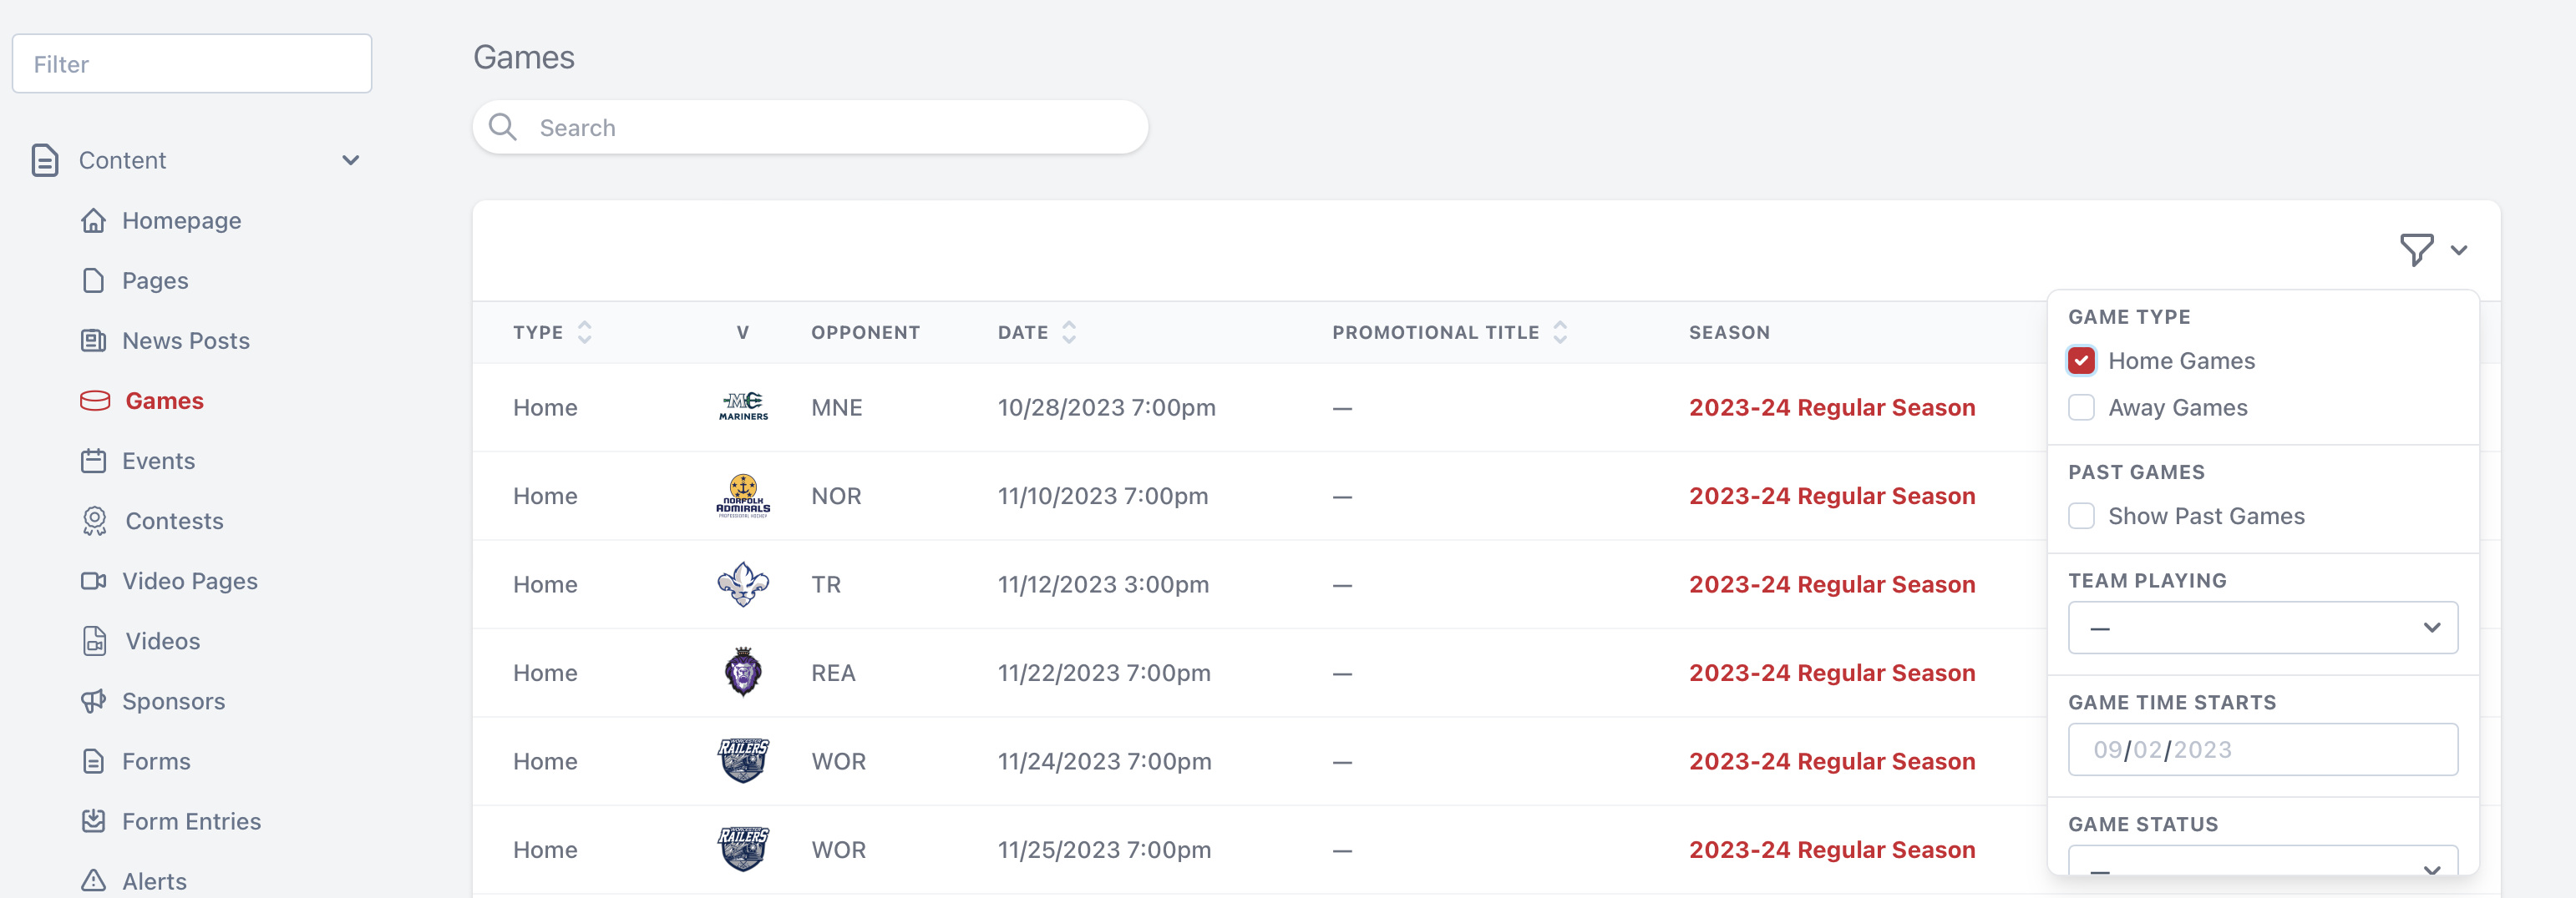Click the Pages file icon

click(x=93, y=280)
